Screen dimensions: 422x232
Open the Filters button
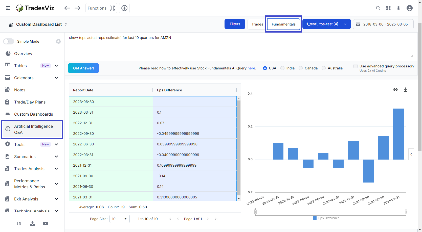(235, 24)
